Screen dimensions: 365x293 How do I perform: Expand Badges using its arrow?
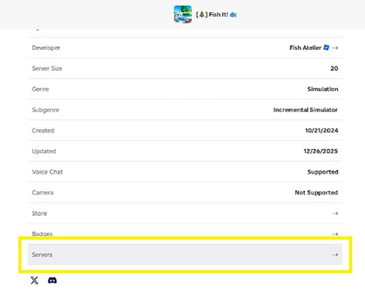click(x=335, y=234)
